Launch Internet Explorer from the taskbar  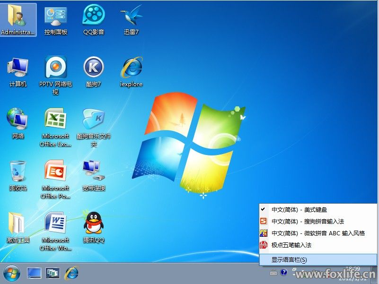pos(71,273)
